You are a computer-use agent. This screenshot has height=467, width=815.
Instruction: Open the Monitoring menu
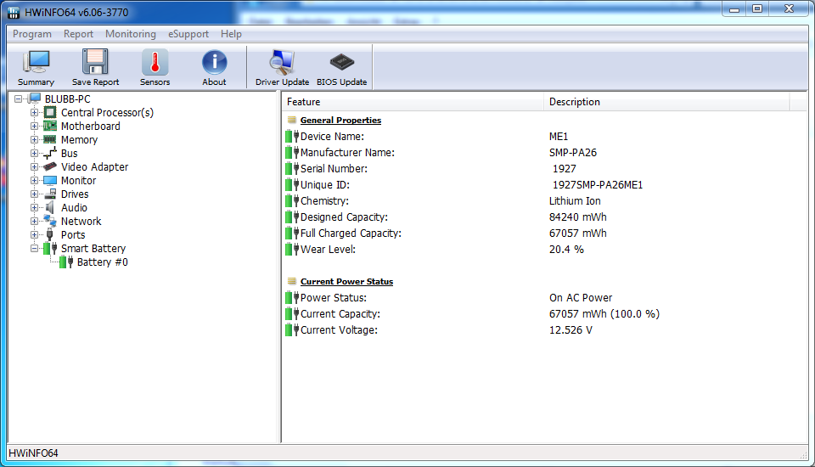click(x=131, y=34)
